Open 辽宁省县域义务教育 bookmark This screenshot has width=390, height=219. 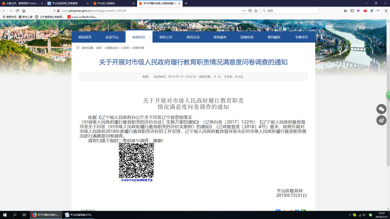(x=50, y=17)
